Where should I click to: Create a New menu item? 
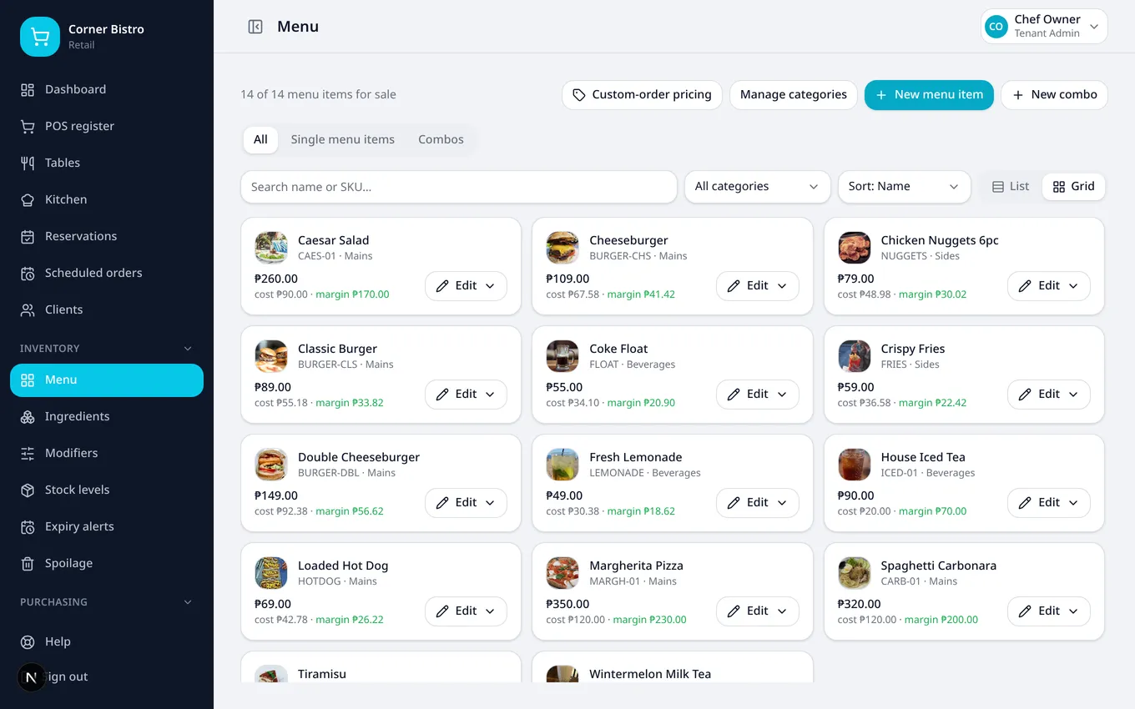tap(929, 95)
